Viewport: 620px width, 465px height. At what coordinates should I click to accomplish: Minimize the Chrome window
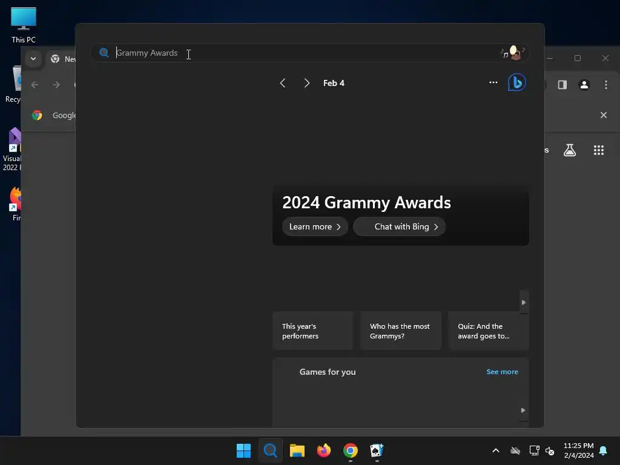[x=550, y=58]
